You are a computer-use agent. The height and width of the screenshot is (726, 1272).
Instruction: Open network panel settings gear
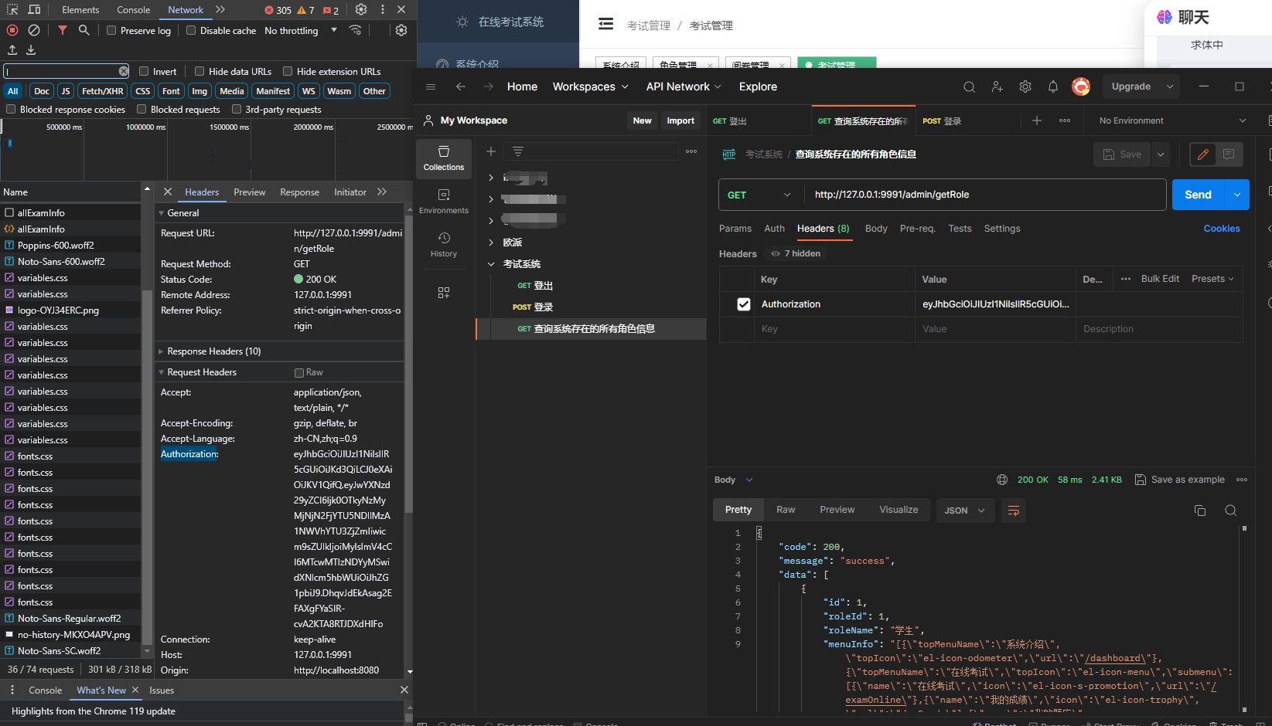coord(401,30)
